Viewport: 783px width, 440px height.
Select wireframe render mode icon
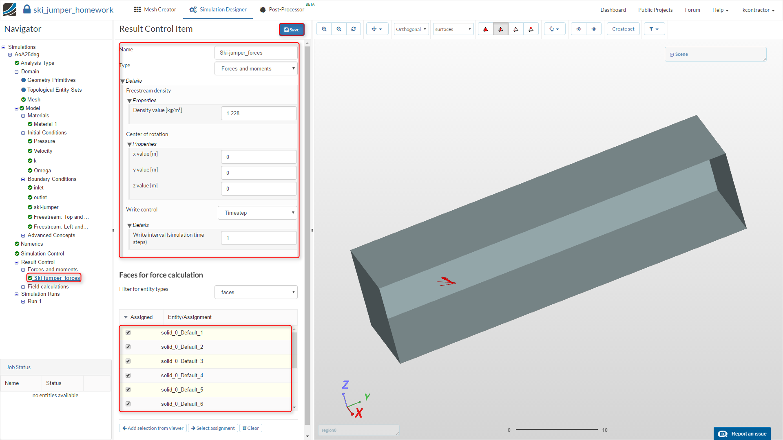516,29
